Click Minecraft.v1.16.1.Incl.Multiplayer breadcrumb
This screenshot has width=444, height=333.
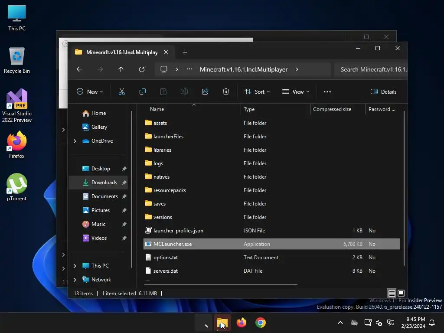tap(244, 69)
